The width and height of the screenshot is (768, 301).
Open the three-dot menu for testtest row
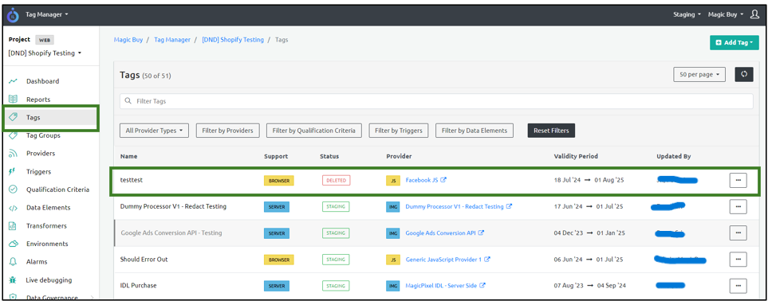(x=738, y=180)
